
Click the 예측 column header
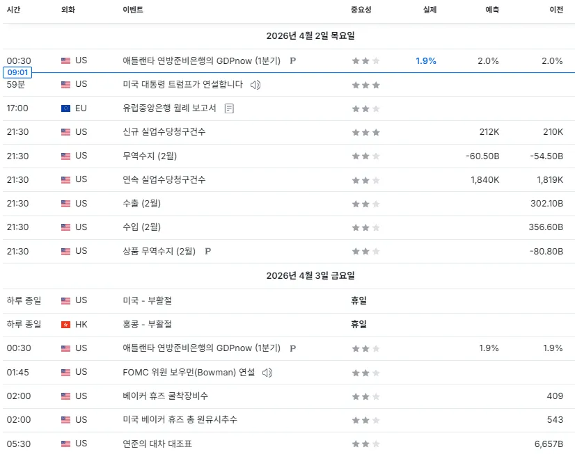492,10
